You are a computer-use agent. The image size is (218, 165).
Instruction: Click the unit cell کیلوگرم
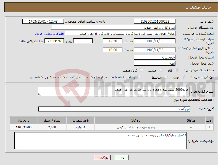[80, 127]
